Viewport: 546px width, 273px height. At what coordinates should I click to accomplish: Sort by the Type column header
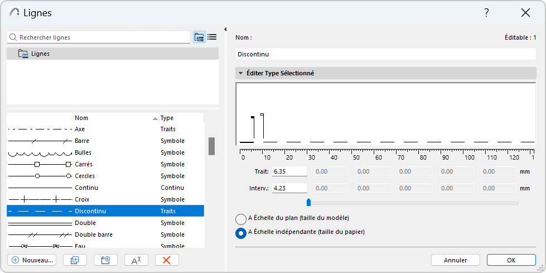tap(181, 118)
